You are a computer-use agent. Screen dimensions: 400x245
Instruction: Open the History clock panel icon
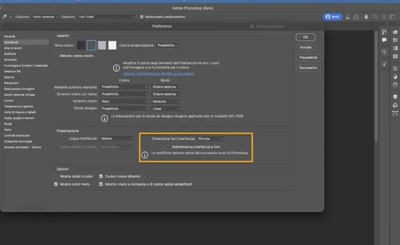[384, 52]
